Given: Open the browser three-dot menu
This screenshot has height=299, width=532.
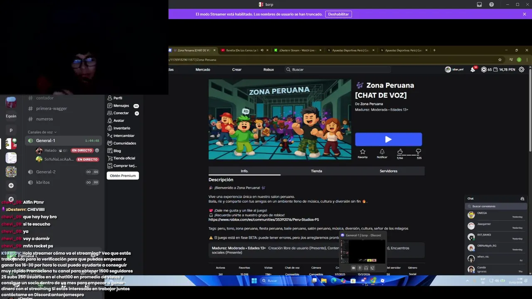Looking at the screenshot, I should [527, 60].
